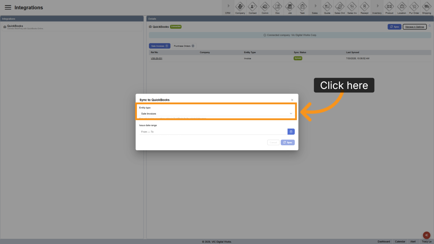This screenshot has width=434, height=244.
Task: Click the refresh icon beside Manage in Settings
Action: click(430, 26)
